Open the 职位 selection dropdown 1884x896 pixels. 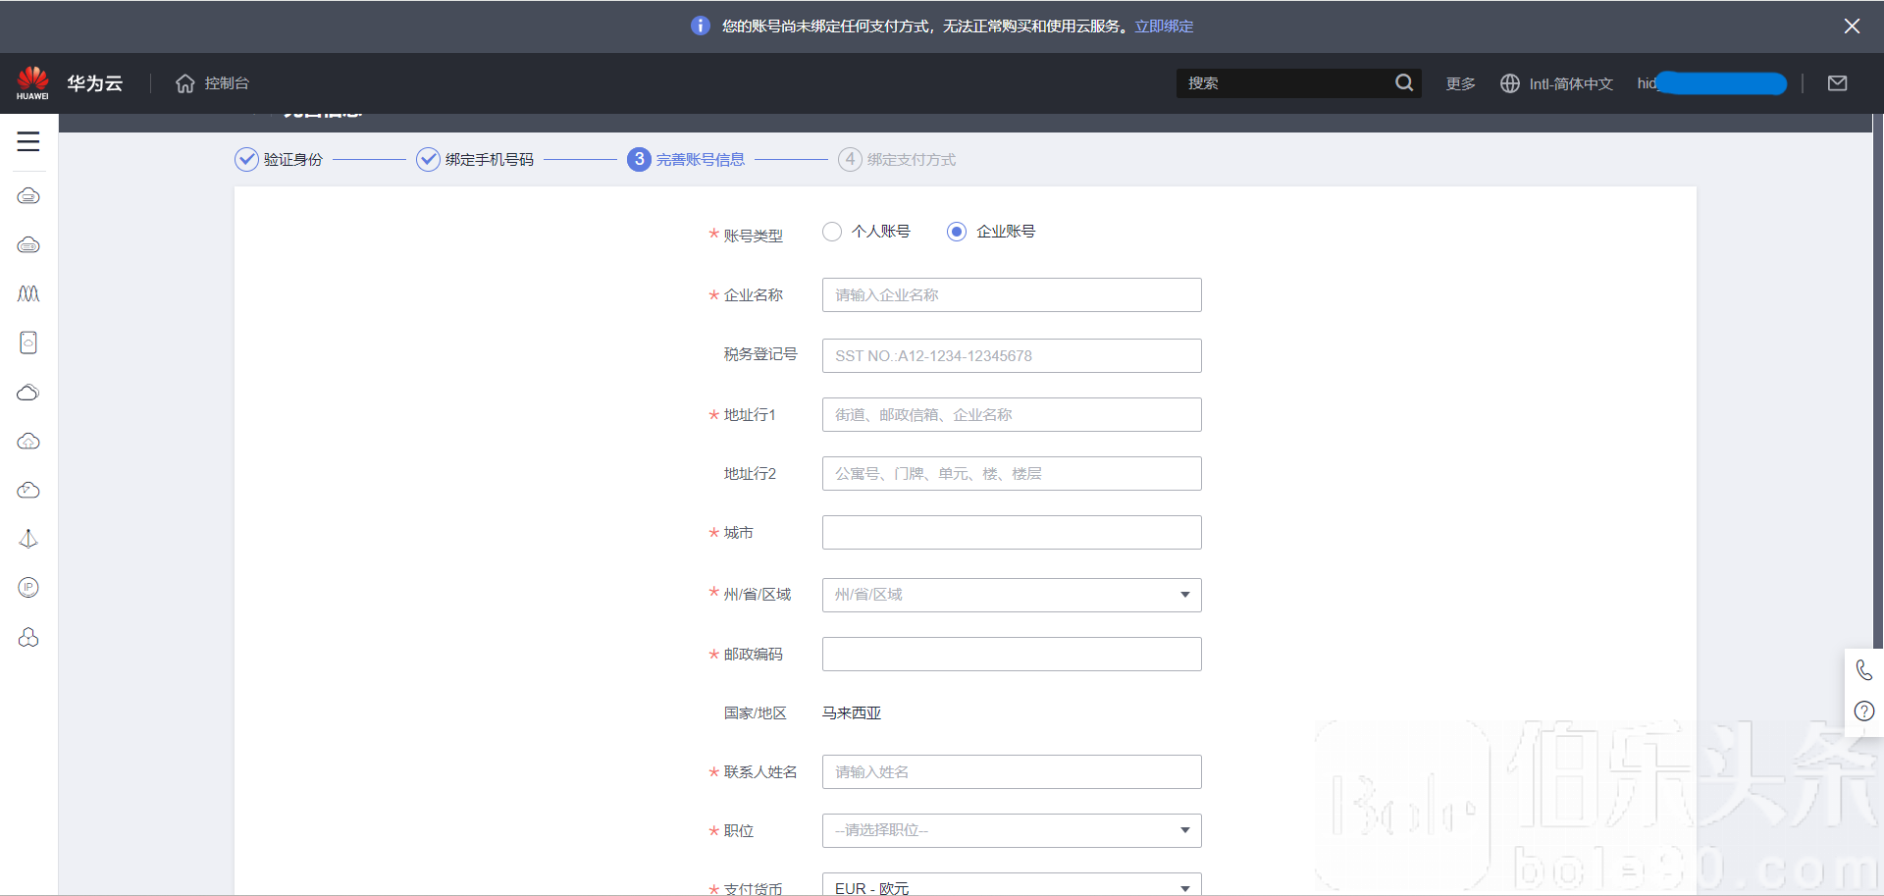pyautogui.click(x=1011, y=830)
